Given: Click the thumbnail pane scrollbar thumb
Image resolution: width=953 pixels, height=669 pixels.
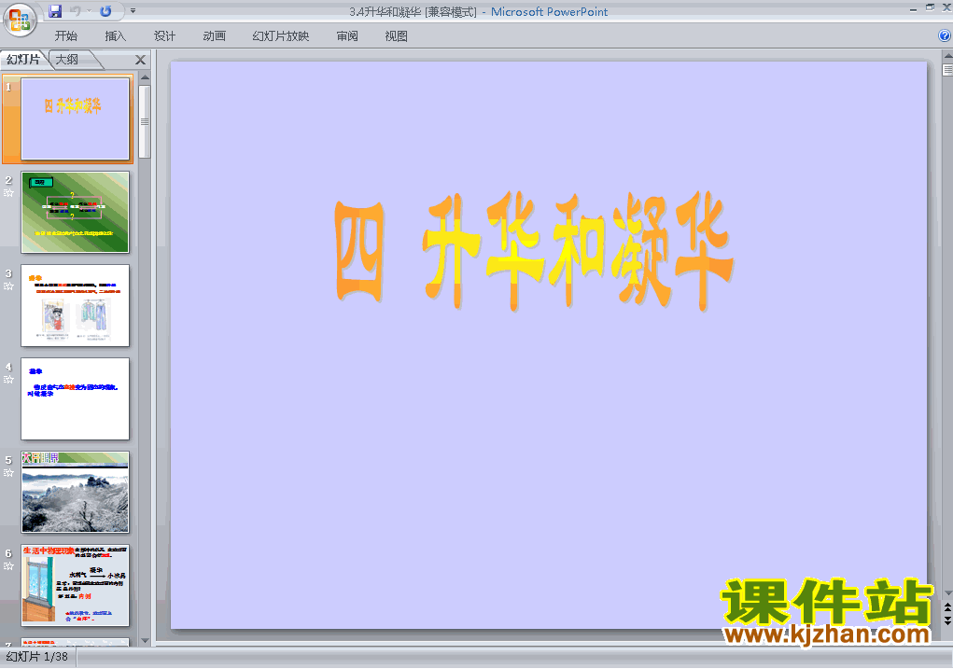Looking at the screenshot, I should pyautogui.click(x=145, y=121).
